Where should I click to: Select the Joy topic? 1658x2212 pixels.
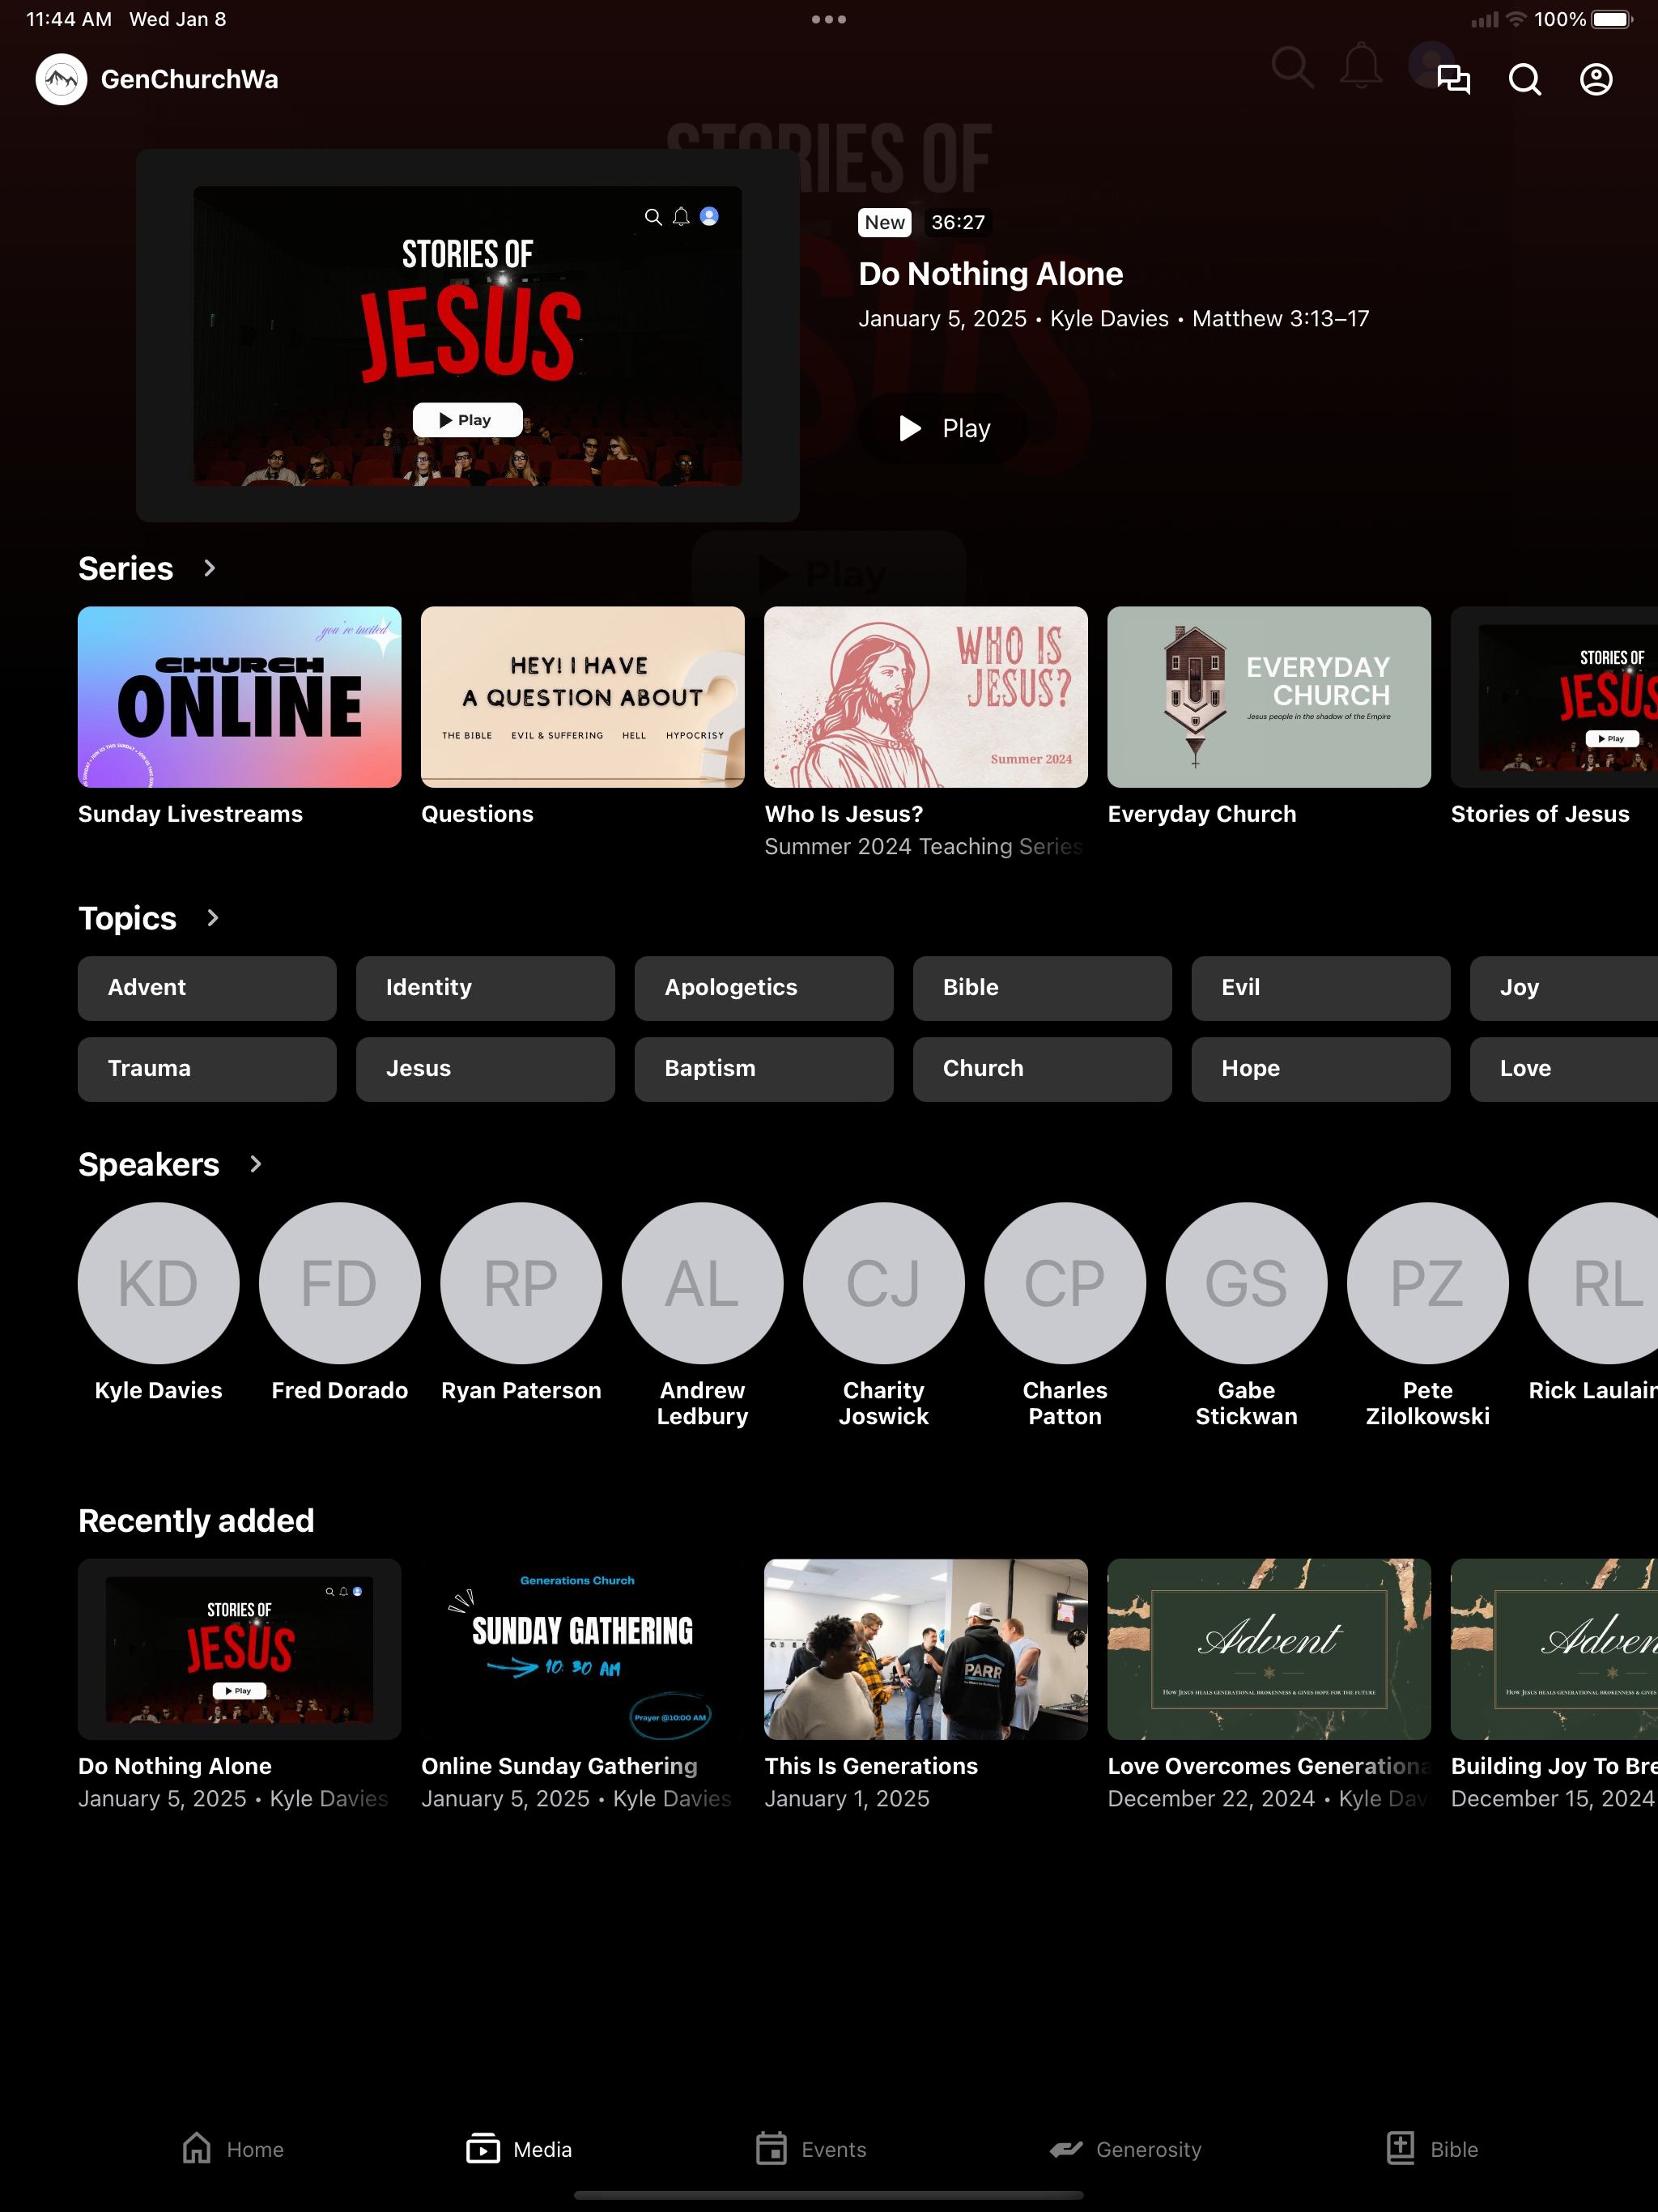[1564, 988]
